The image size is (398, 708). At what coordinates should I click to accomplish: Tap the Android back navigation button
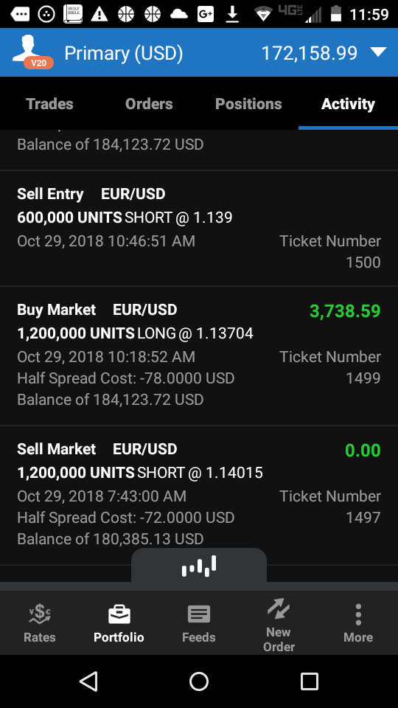[x=88, y=681]
